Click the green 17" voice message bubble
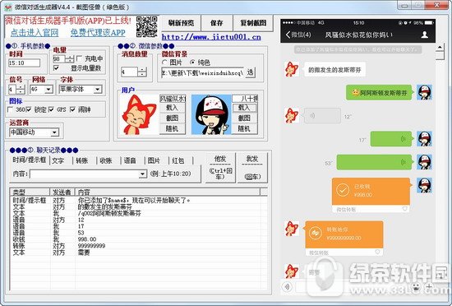This screenshot has width=452, height=306. click(391, 139)
